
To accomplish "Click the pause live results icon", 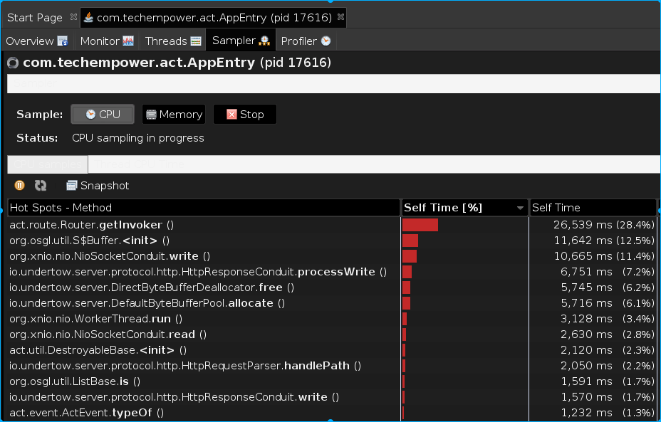I will (19, 185).
